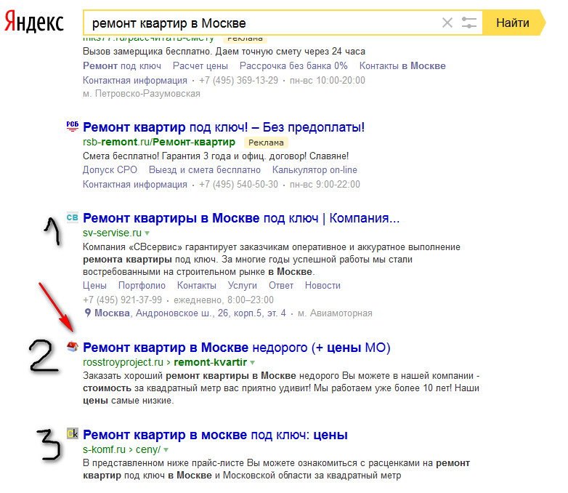The width and height of the screenshot is (568, 493).
Task: Open the Новости sitelink
Action: point(322,286)
